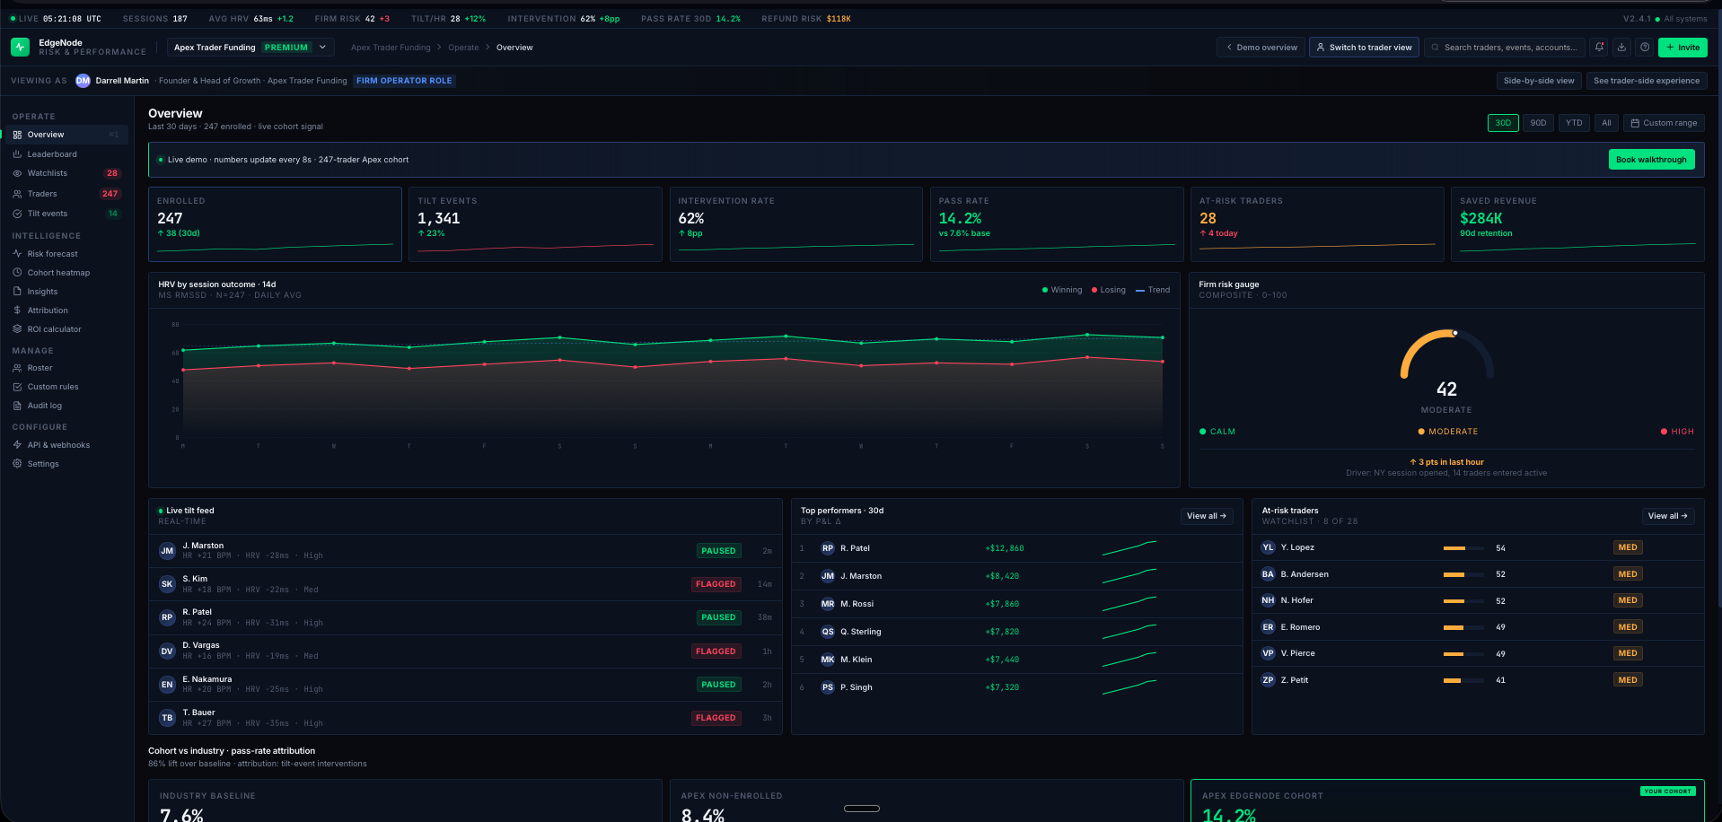The width and height of the screenshot is (1722, 822).
Task: Select the All time range
Action: tap(1606, 123)
